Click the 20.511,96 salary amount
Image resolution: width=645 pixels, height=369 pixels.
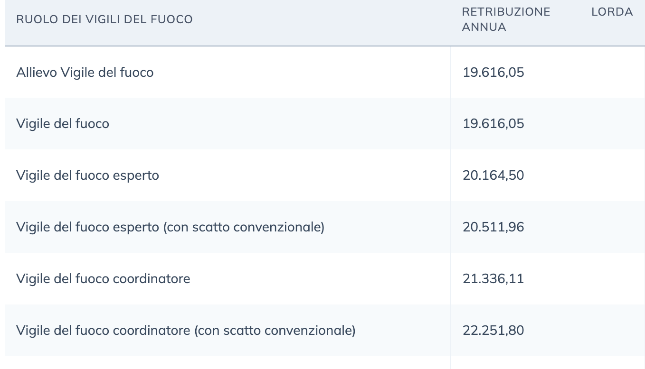(x=493, y=227)
